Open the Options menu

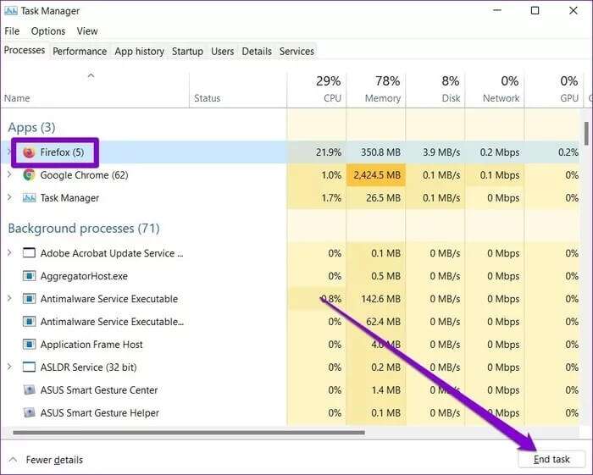48,31
